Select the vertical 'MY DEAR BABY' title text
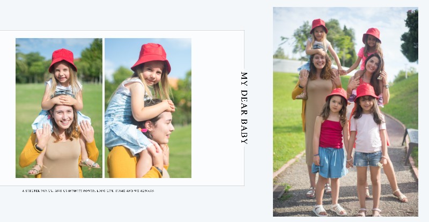Image resolution: width=429 pixels, height=222 pixels. 244,108
